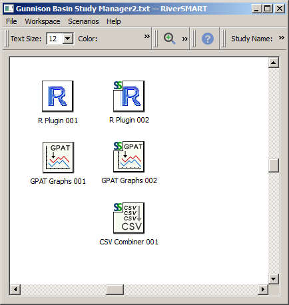Minimize the RiverSMART window
The width and height of the screenshot is (289, 305).
(x=256, y=9)
